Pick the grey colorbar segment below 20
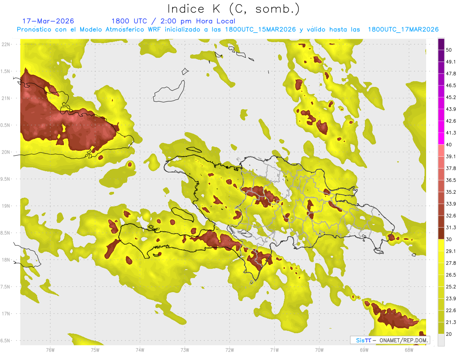The height and width of the screenshot is (355, 459). pyautogui.click(x=441, y=340)
